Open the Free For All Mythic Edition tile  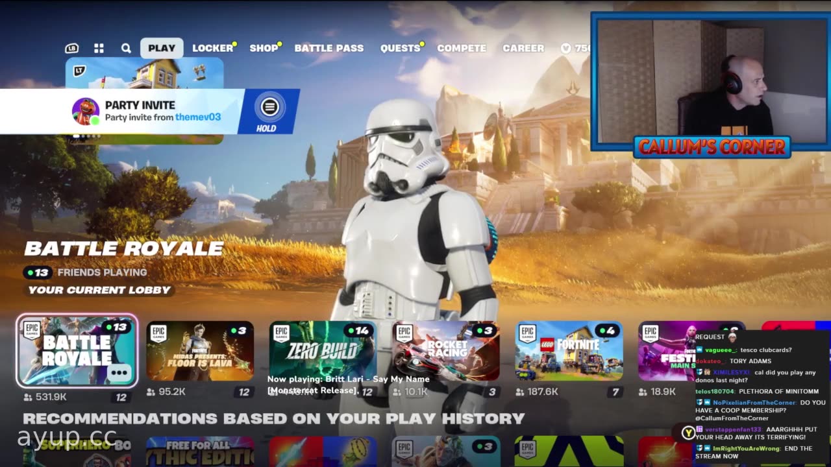(x=200, y=451)
